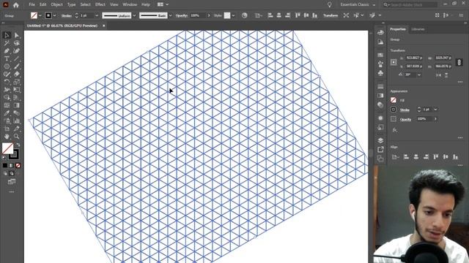Open graphic Style dropdown in control bar
The height and width of the screenshot is (263, 469).
point(233,15)
